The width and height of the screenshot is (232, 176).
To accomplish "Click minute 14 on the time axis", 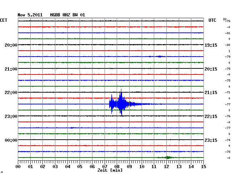I will click(x=191, y=166).
